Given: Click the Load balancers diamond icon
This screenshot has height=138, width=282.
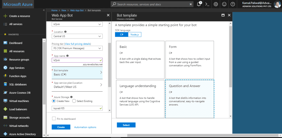Looking at the screenshot, I should [6, 109].
